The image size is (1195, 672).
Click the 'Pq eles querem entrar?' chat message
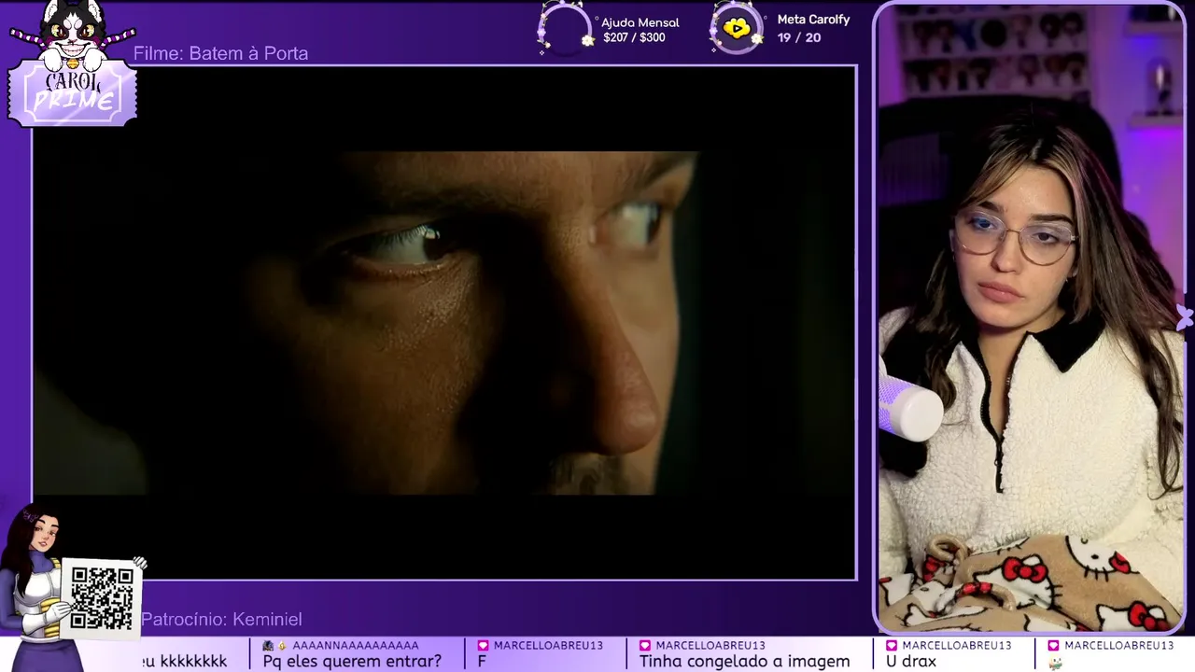(x=352, y=662)
